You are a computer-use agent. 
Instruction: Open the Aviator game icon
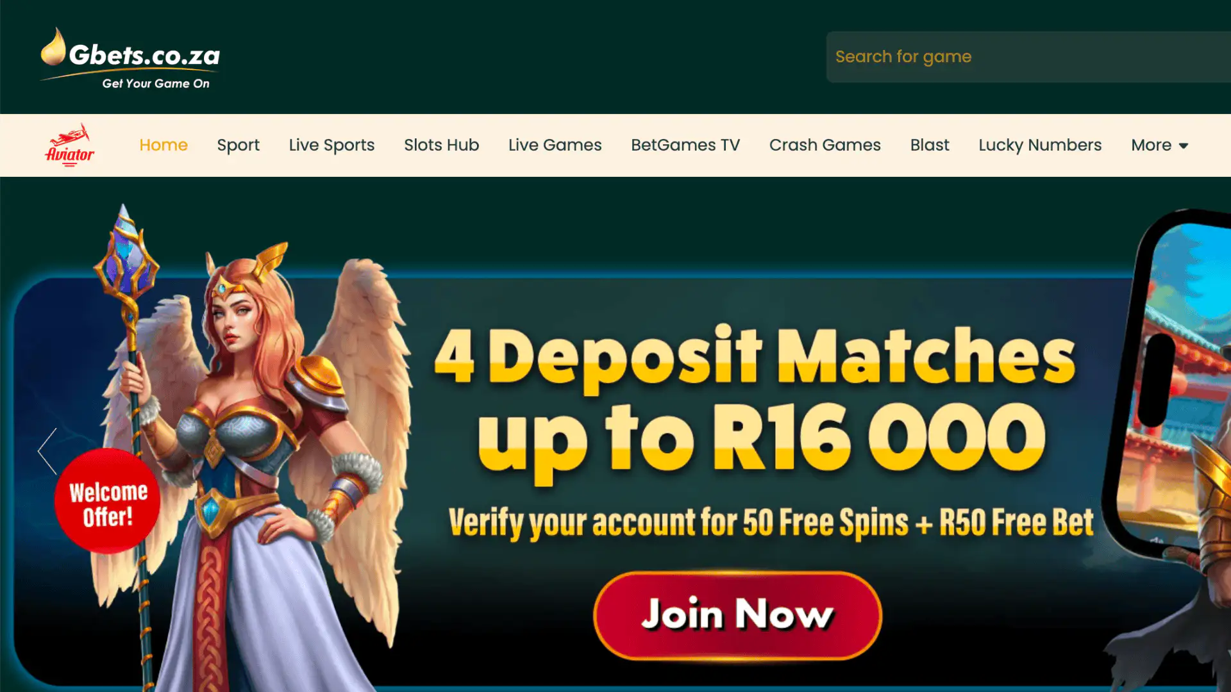coord(69,145)
